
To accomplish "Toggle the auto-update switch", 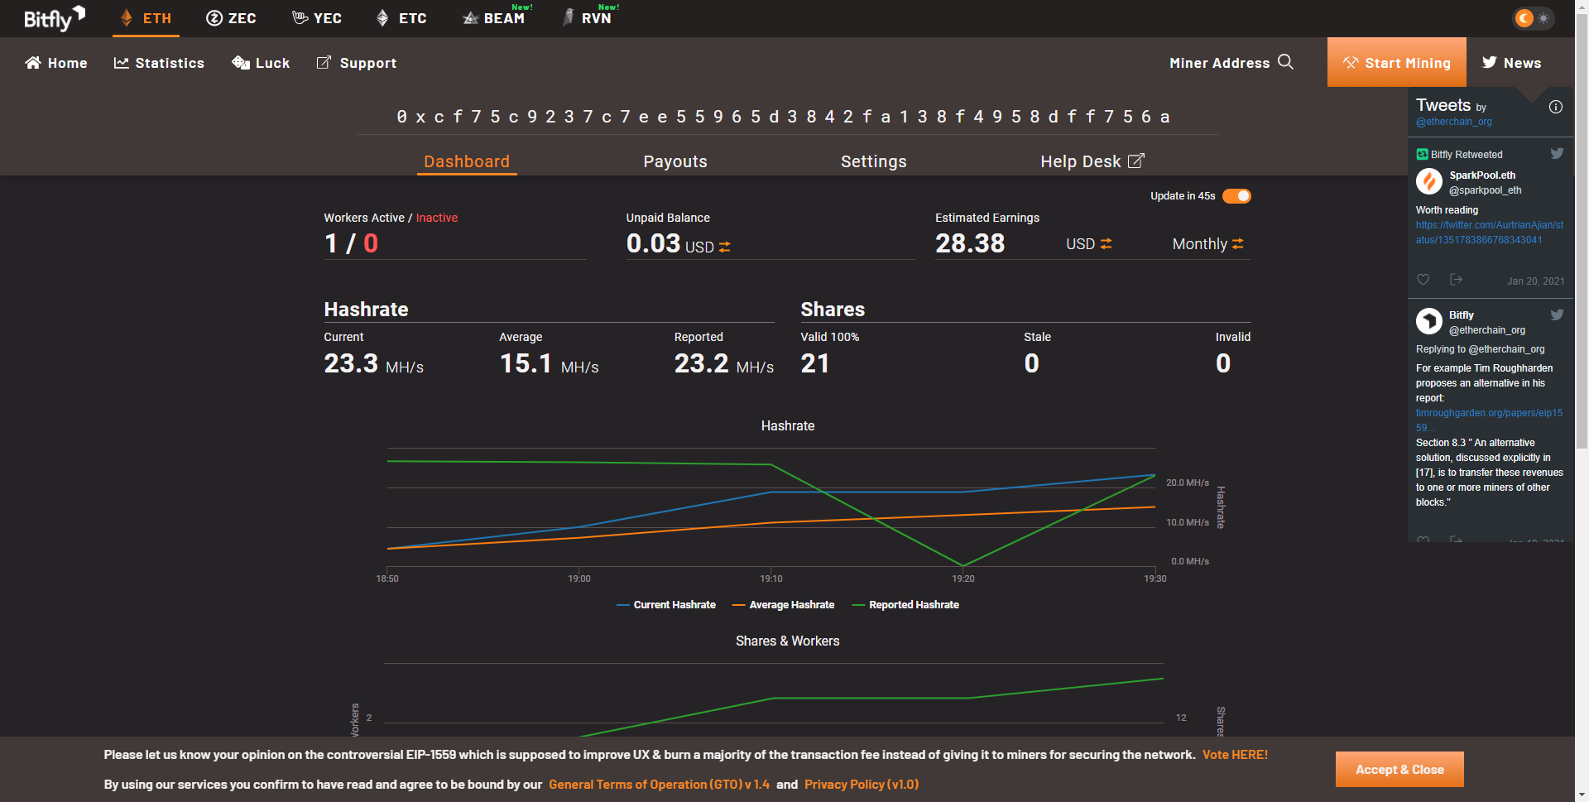I will (x=1236, y=196).
